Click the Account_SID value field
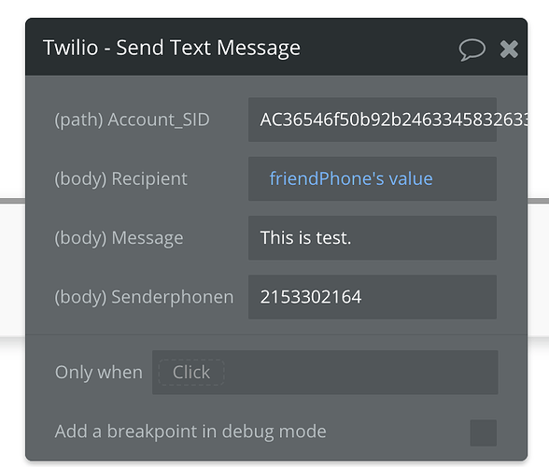Image resolution: width=549 pixels, height=467 pixels. pos(373,120)
